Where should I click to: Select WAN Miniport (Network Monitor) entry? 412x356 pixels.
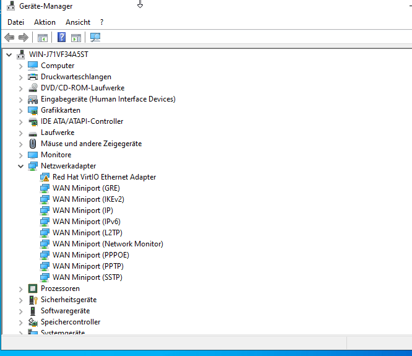click(108, 244)
